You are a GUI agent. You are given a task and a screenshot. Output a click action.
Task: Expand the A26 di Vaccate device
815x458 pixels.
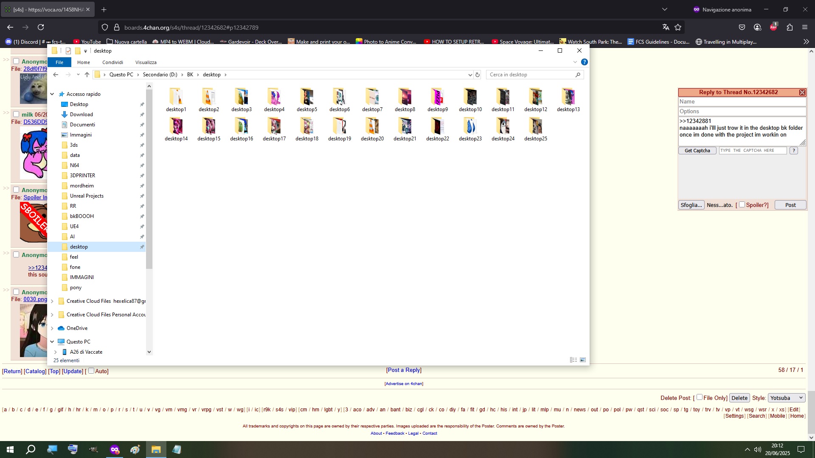(x=56, y=352)
